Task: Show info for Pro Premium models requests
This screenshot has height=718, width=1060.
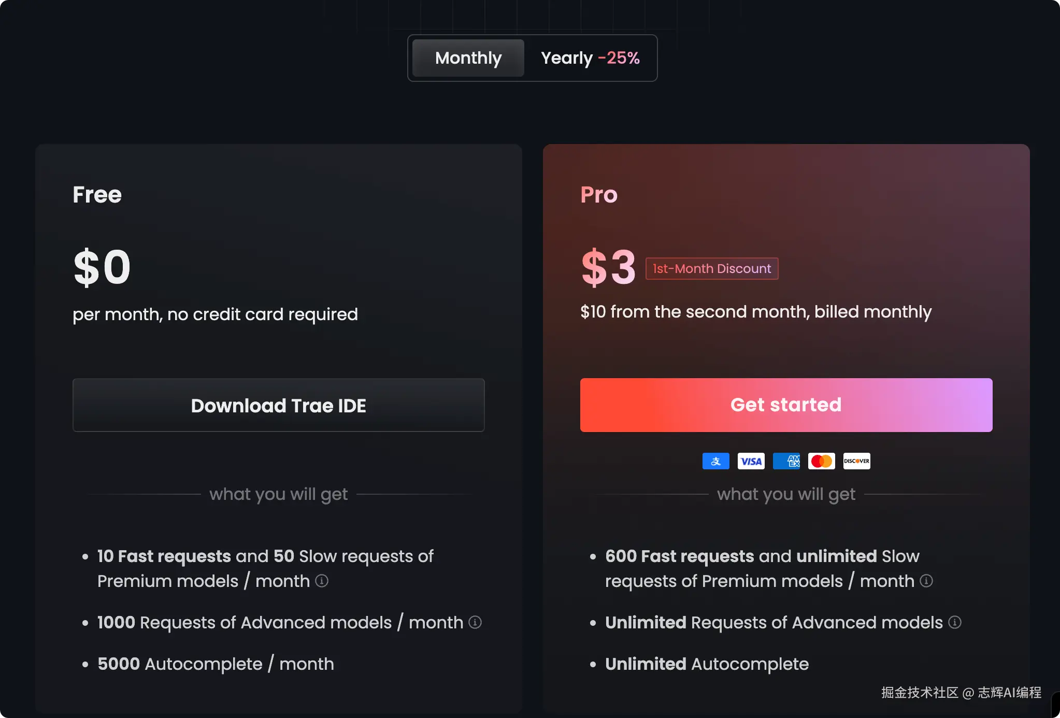Action: click(x=926, y=581)
